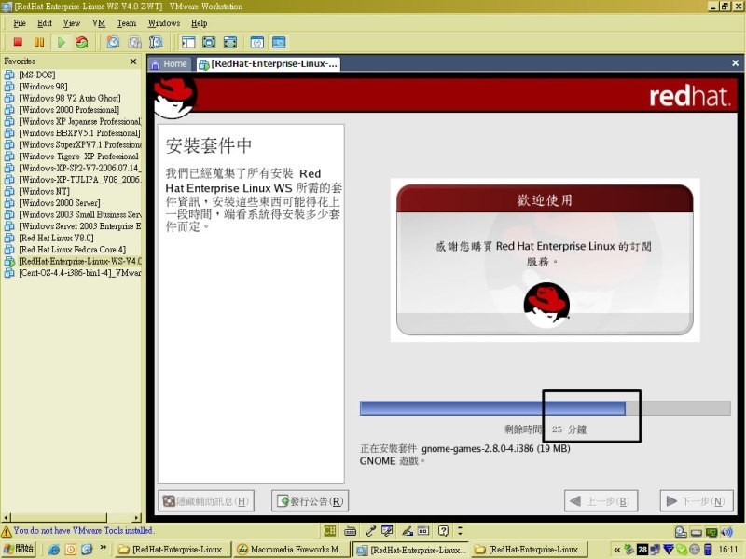Image resolution: width=746 pixels, height=559 pixels.
Task: Select [Red Hat Linux Fedora Core 4] in Favorites
Action: (x=73, y=250)
